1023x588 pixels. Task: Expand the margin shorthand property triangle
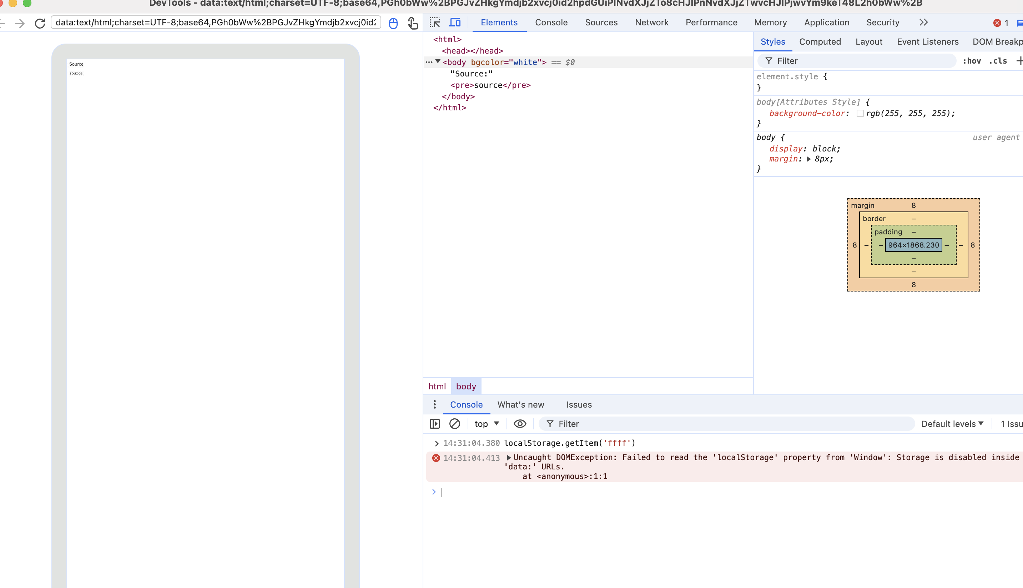click(809, 159)
